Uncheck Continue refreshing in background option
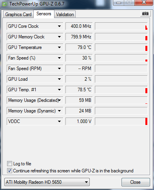Viewport: 154px width, 190px height. [x=9, y=171]
